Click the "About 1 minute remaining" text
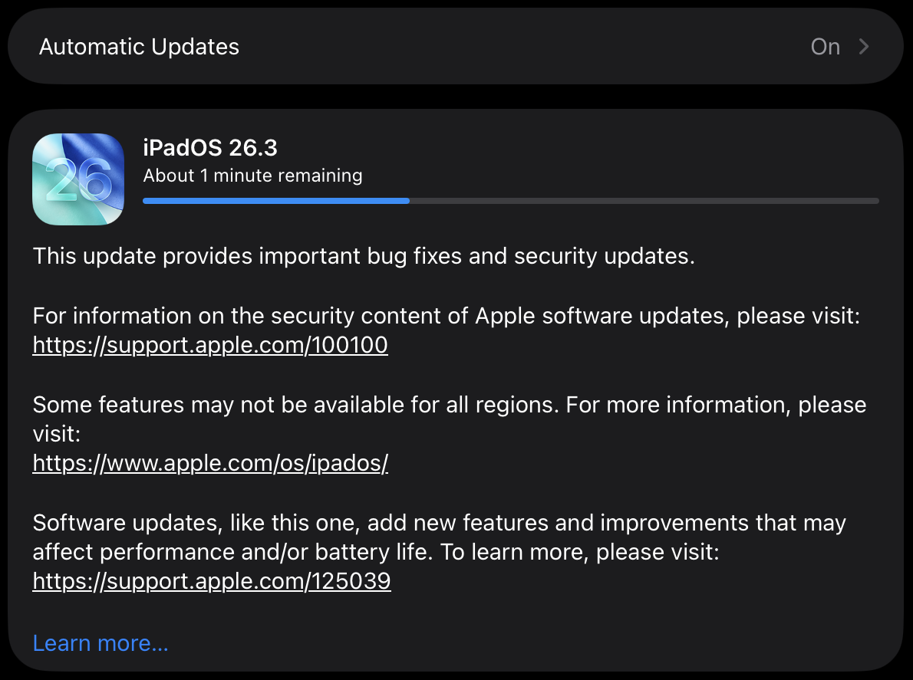This screenshot has height=680, width=913. tap(252, 176)
